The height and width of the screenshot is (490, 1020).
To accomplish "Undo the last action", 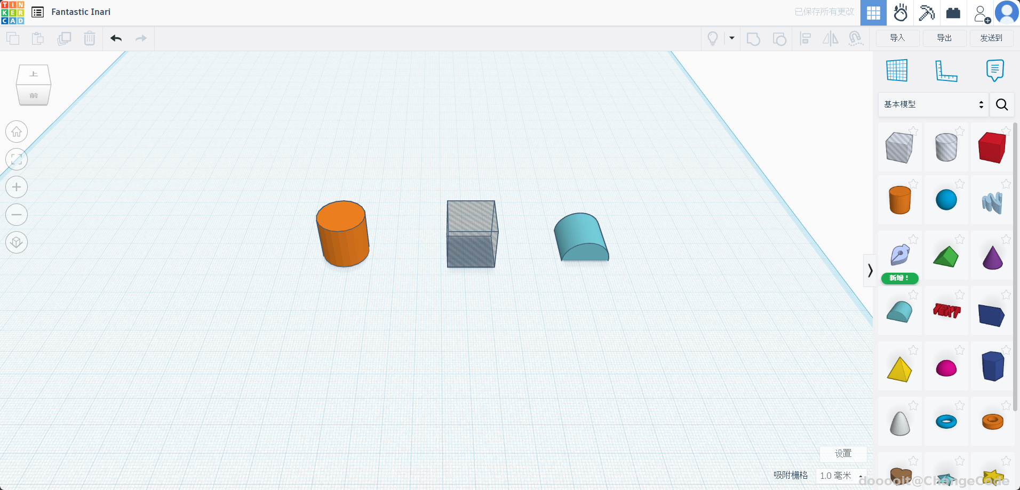I will [x=116, y=38].
